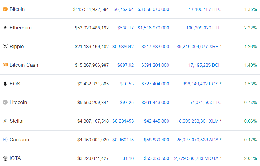Select Litecoin market cap $5,550,209,341
260x166 pixels.
(x=93, y=103)
